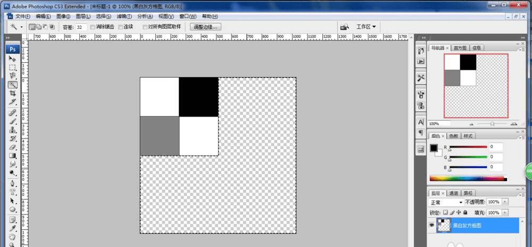Choose Subtract from Selection mode button
The width and height of the screenshot is (532, 247).
pyautogui.click(x=45, y=27)
